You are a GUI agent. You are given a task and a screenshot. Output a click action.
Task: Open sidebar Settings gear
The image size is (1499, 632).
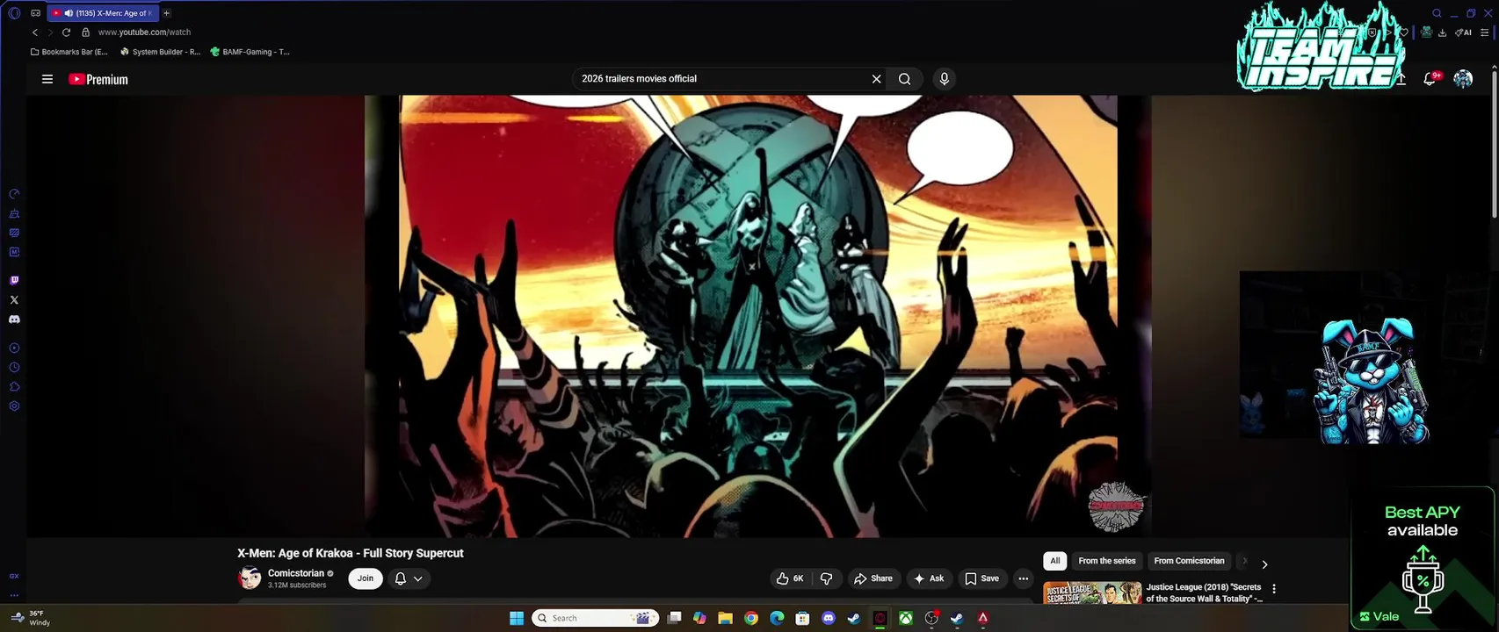14,406
